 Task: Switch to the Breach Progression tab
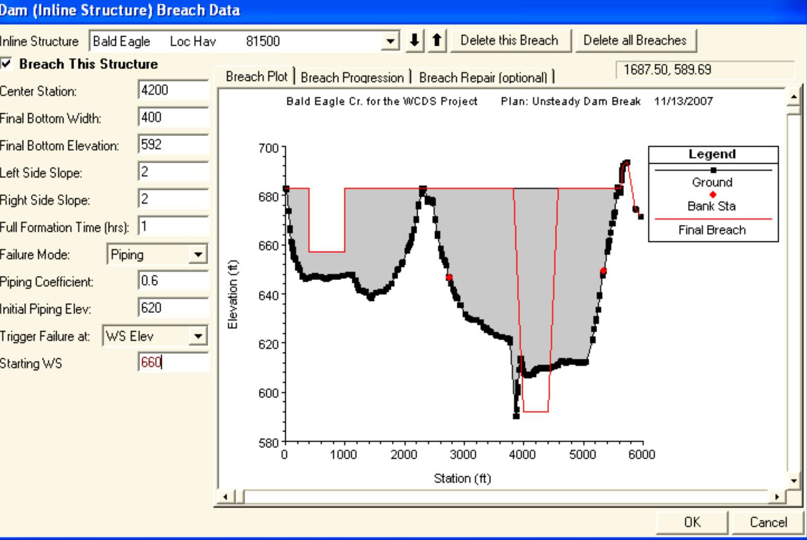[x=352, y=78]
